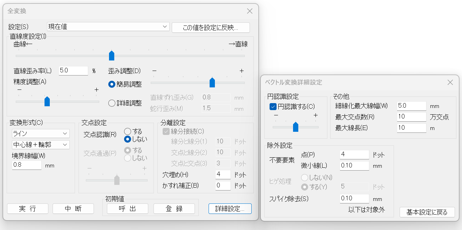Click the 登録 button
This screenshot has height=230, width=462.
[174, 209]
